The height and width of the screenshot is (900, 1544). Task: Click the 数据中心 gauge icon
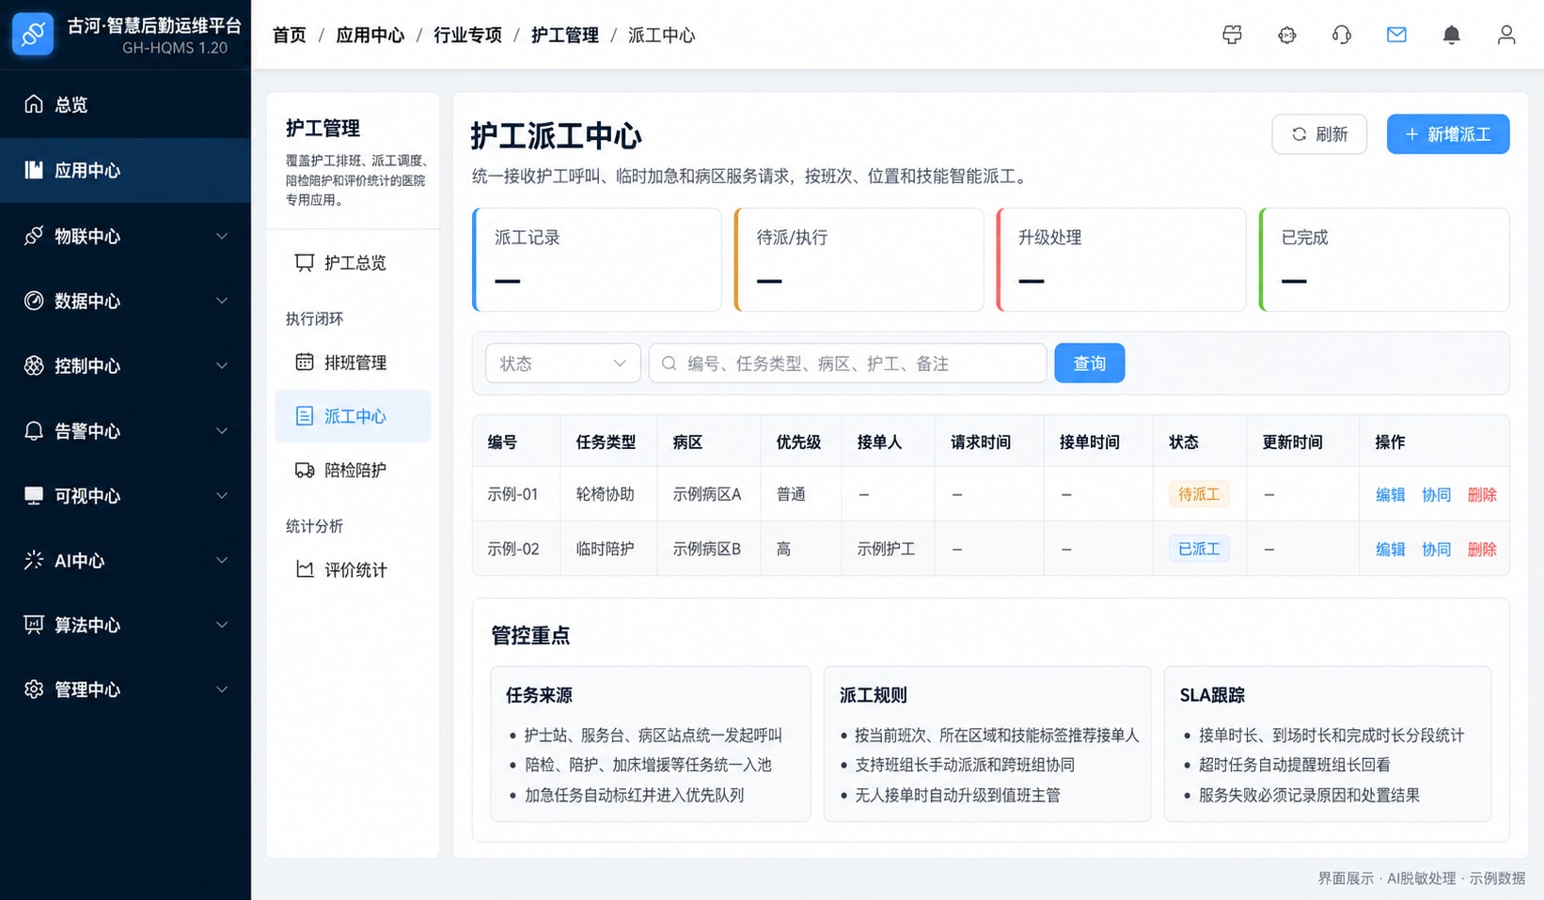click(x=34, y=301)
